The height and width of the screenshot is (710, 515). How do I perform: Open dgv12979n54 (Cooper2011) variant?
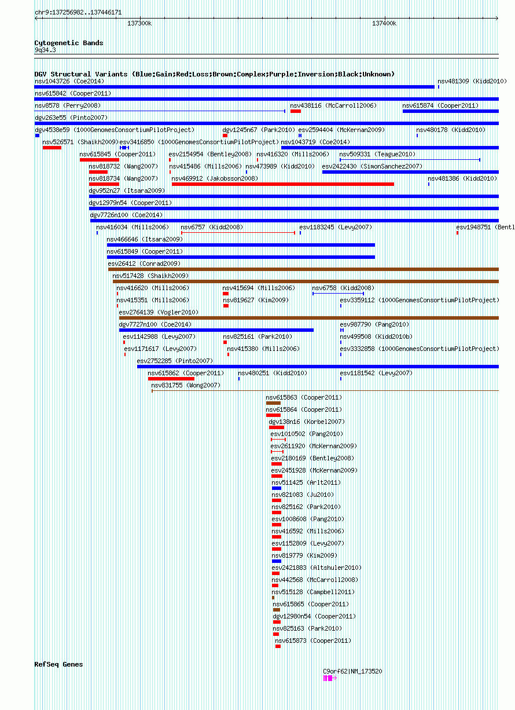(x=131, y=203)
